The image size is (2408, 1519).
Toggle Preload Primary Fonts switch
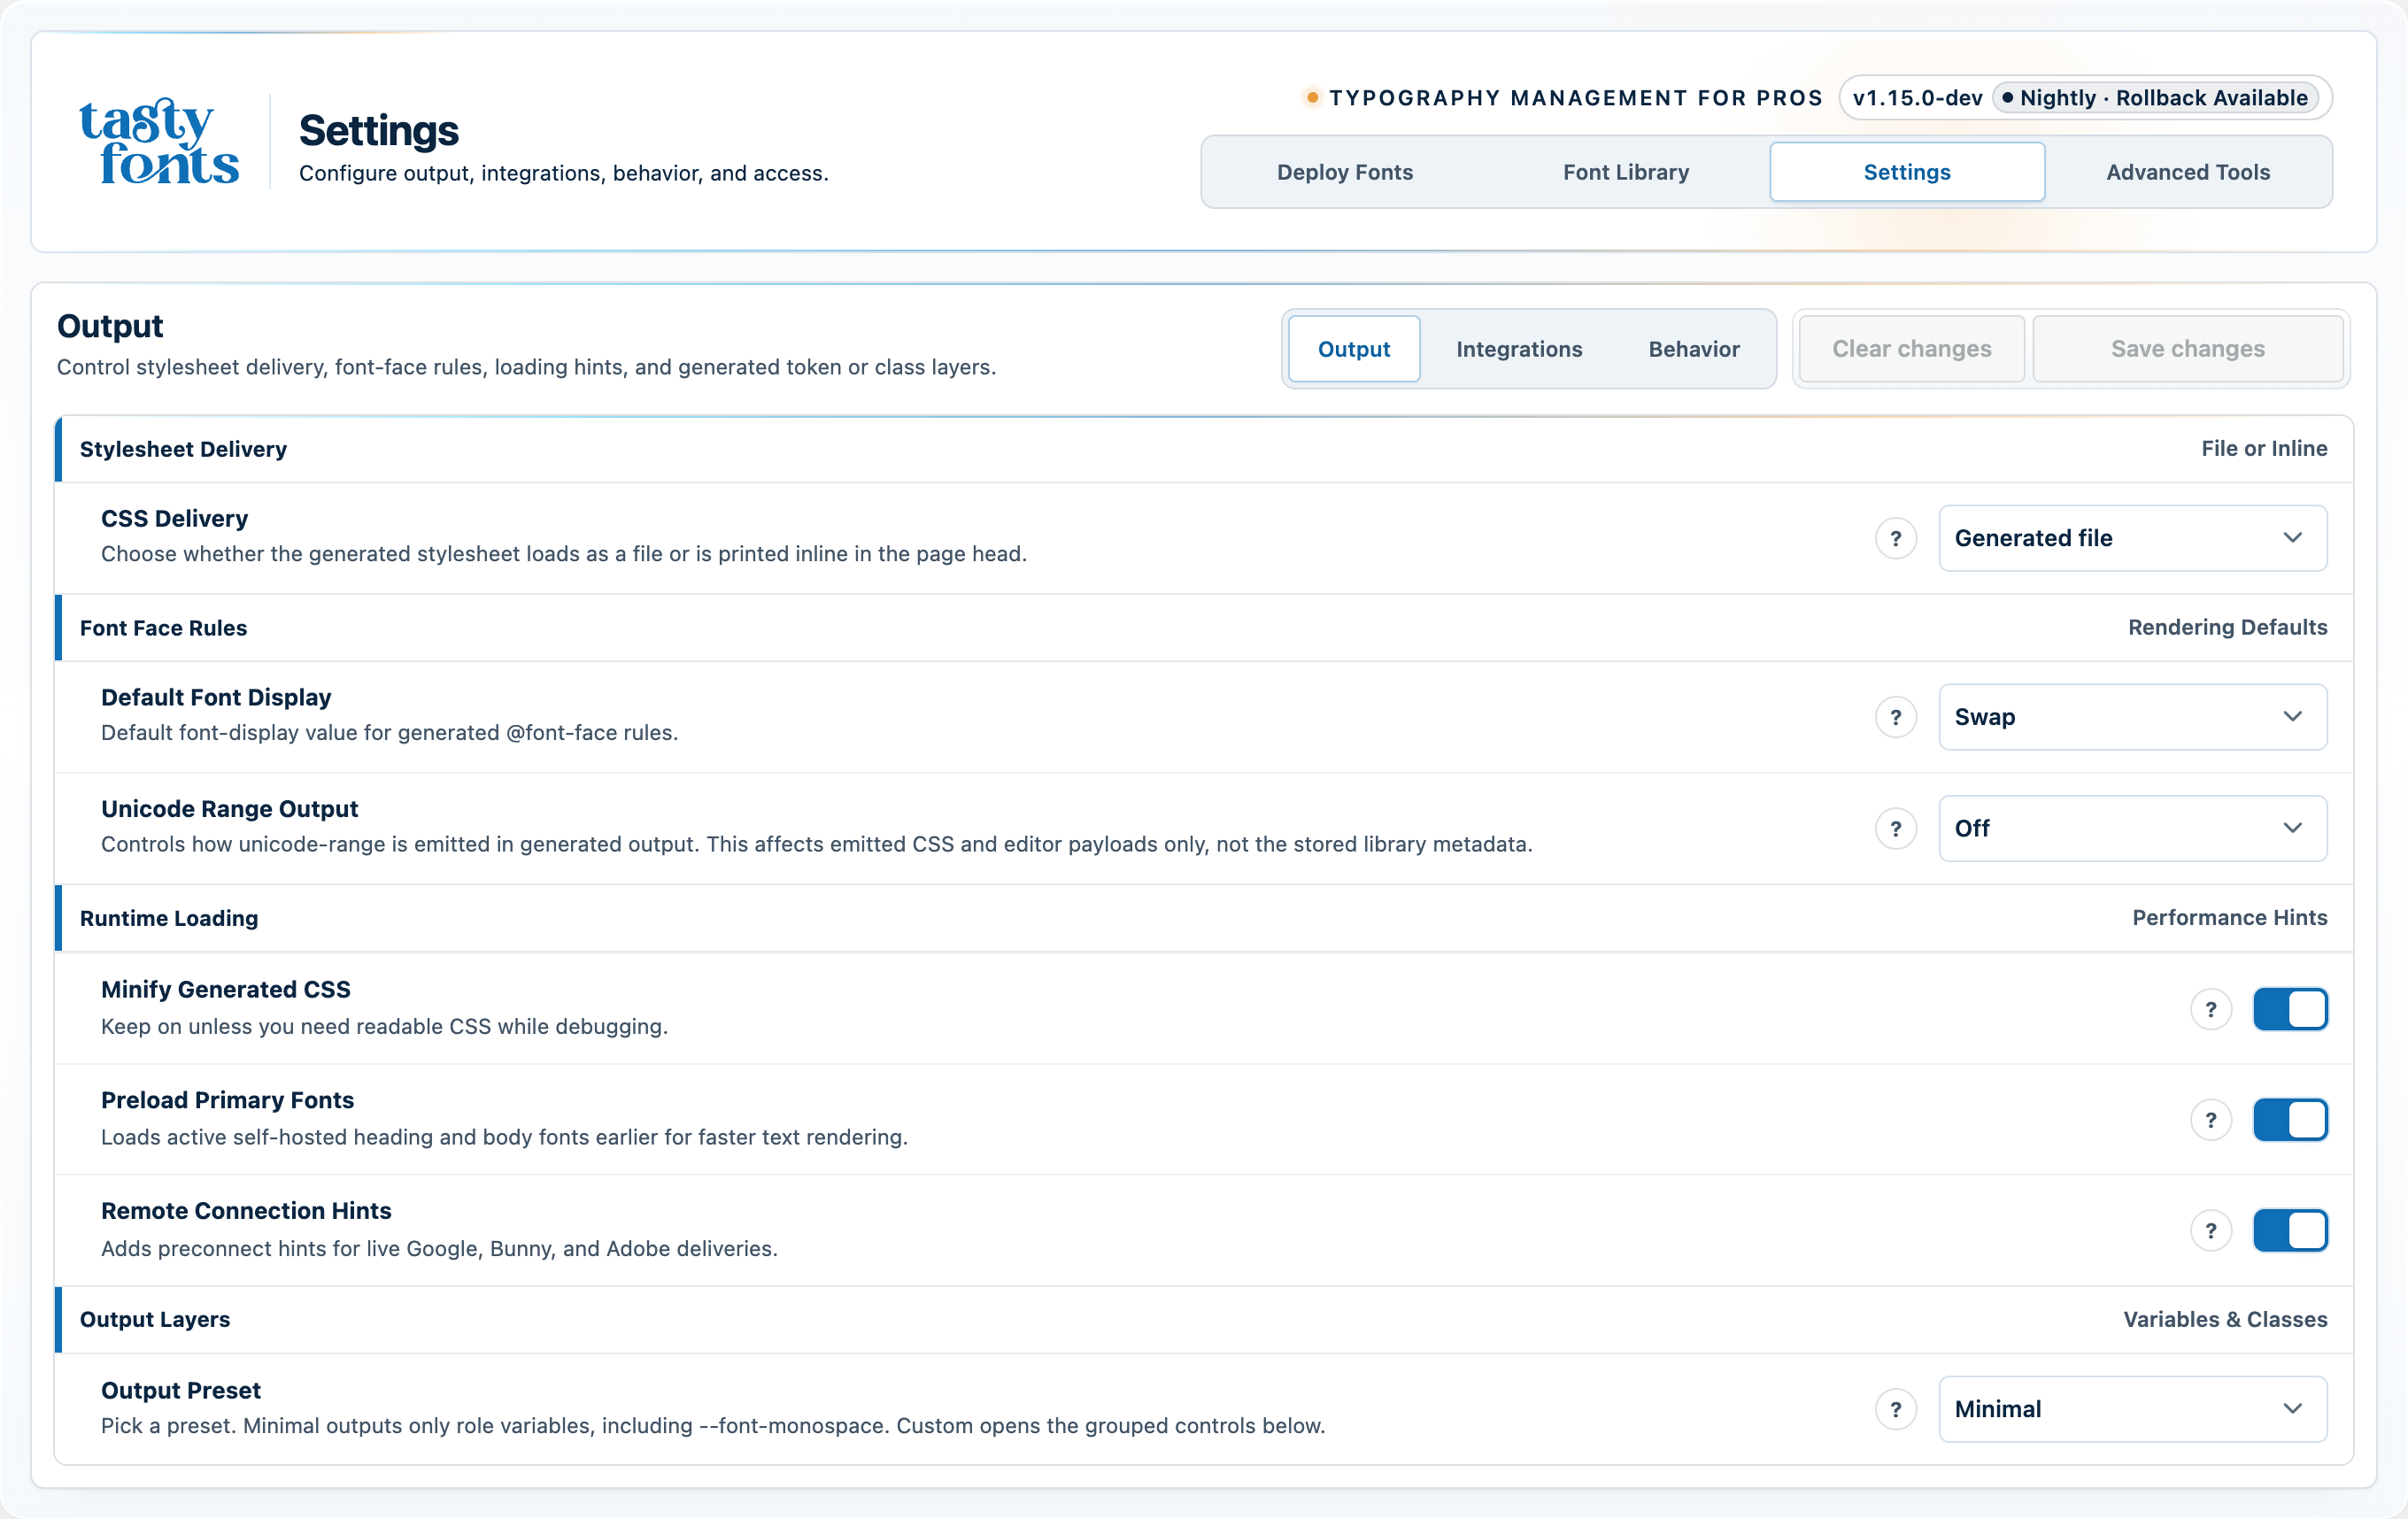[2290, 1120]
